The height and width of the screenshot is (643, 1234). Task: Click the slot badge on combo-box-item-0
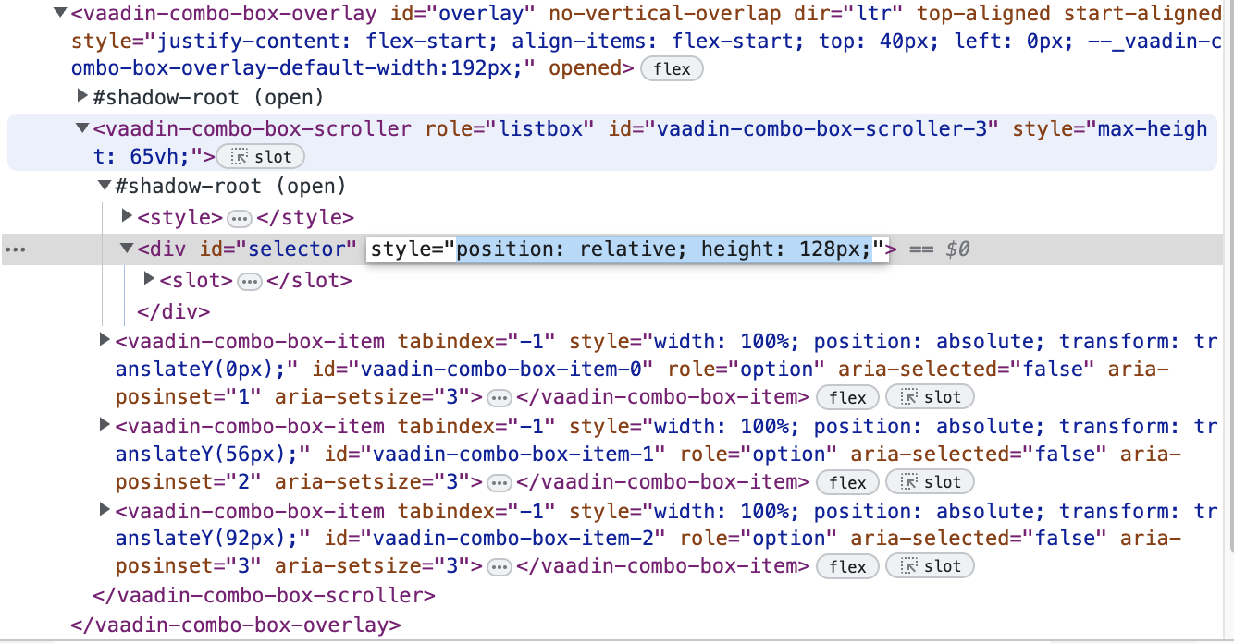[930, 398]
